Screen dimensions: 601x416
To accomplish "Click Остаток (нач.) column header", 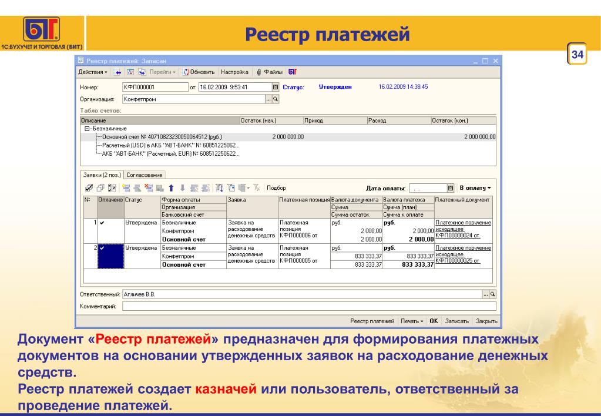I will coord(271,120).
